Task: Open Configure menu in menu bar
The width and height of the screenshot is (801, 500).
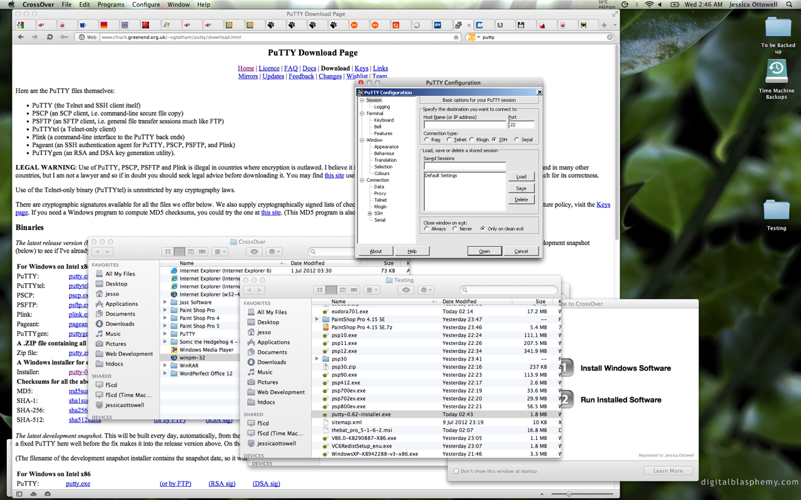Action: tap(146, 4)
